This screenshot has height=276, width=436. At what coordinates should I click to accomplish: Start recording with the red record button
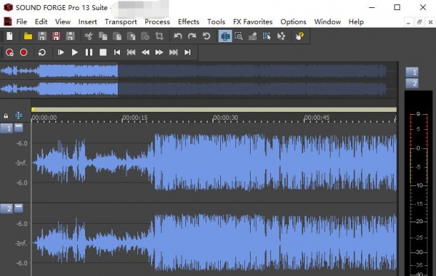tap(24, 52)
